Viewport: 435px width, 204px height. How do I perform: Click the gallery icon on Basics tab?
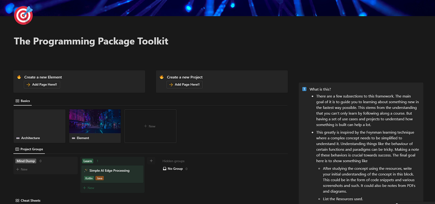coord(17,101)
